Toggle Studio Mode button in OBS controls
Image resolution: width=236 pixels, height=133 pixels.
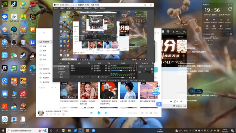pos(61,72)
